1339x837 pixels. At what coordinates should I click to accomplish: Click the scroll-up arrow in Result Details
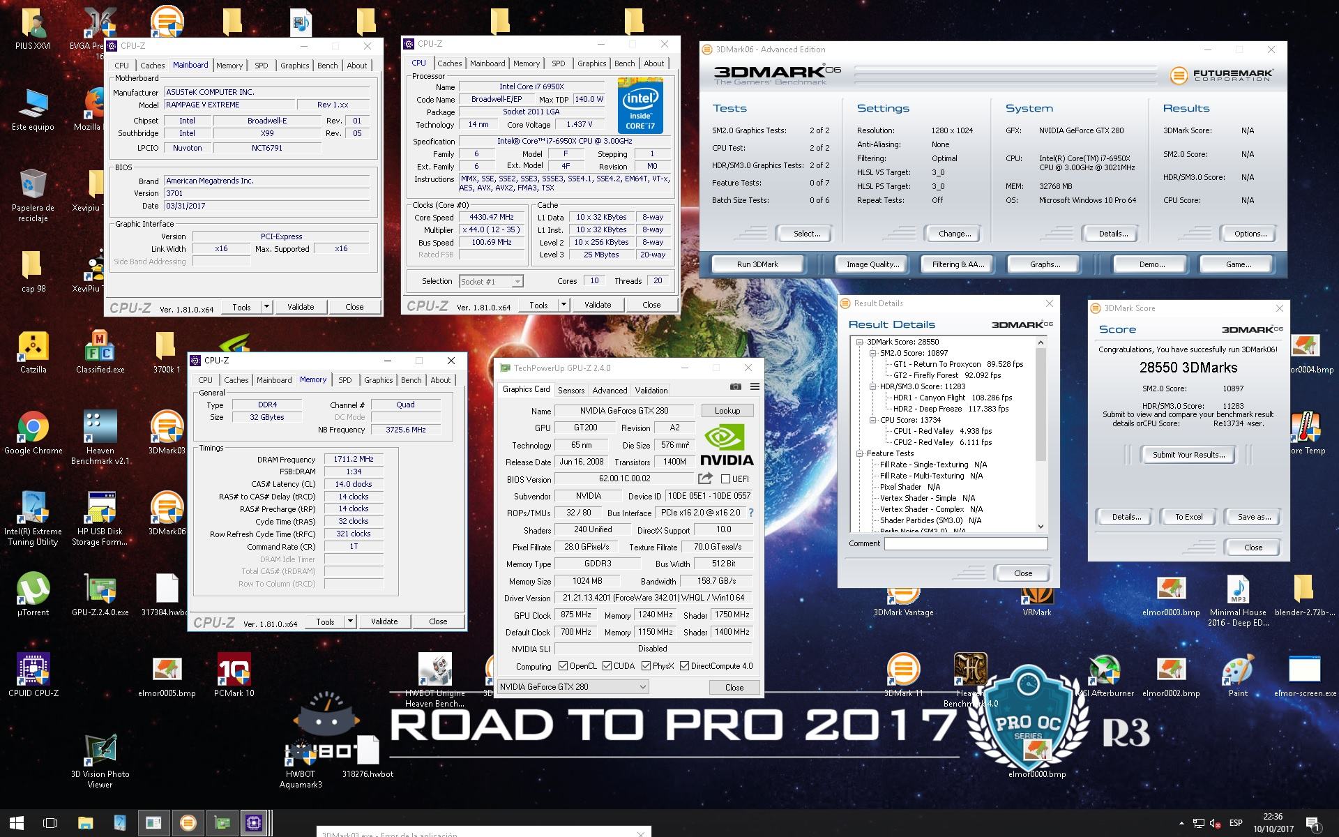coord(1041,342)
